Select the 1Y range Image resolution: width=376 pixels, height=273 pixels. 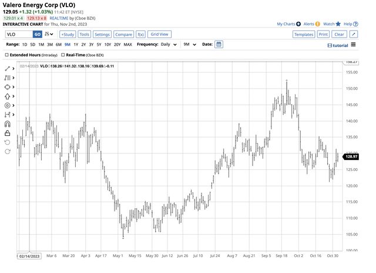[x=76, y=45]
